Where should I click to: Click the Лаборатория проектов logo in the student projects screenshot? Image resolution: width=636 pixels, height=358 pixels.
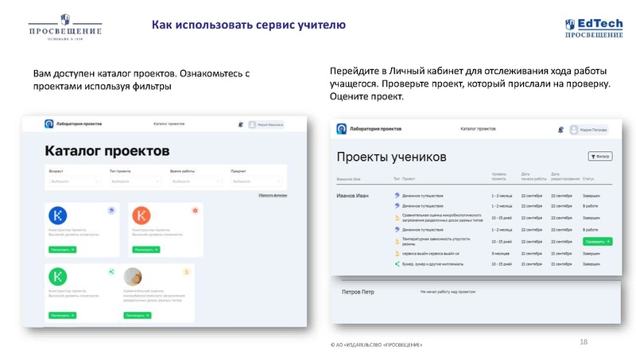click(342, 129)
